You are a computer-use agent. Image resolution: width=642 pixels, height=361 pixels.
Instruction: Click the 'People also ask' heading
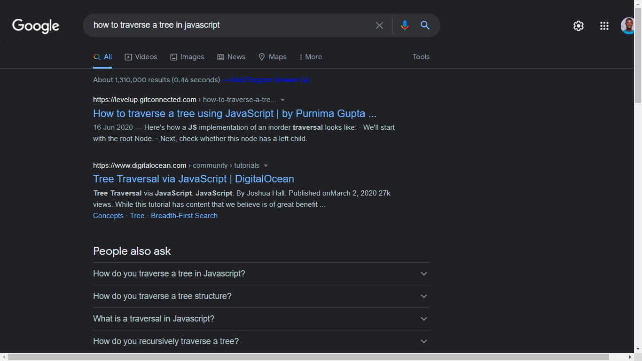(x=132, y=251)
